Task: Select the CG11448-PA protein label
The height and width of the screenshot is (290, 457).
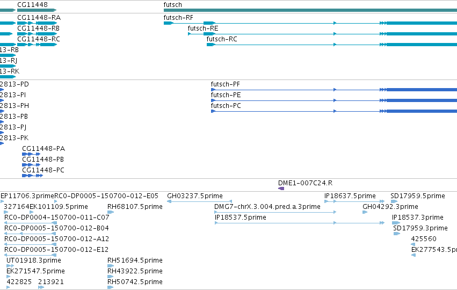Action: [43, 149]
